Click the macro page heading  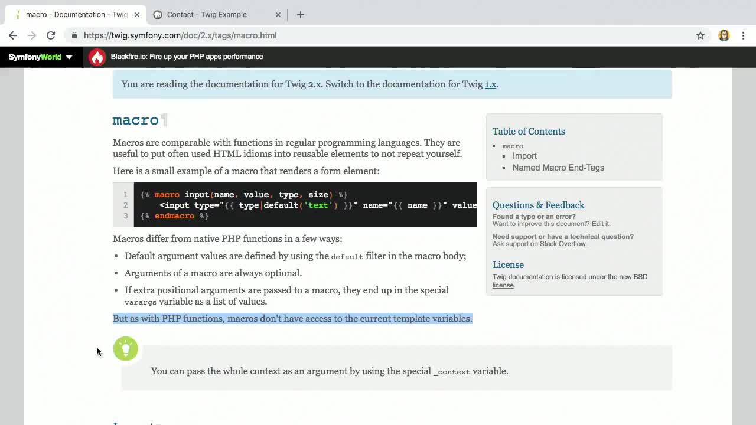click(x=136, y=120)
